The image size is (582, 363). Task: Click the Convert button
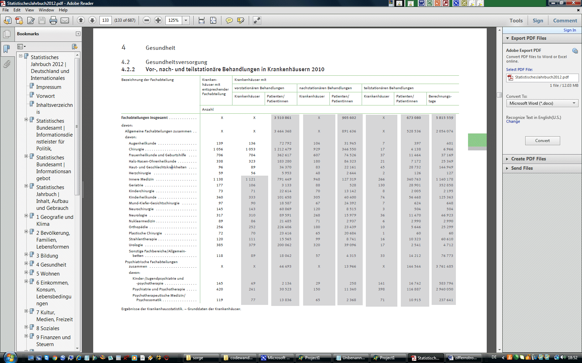542,141
